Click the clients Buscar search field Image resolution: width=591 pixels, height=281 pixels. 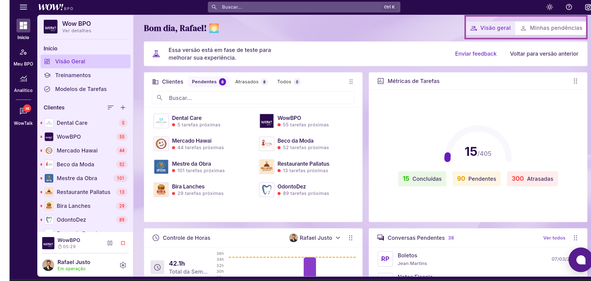[253, 98]
